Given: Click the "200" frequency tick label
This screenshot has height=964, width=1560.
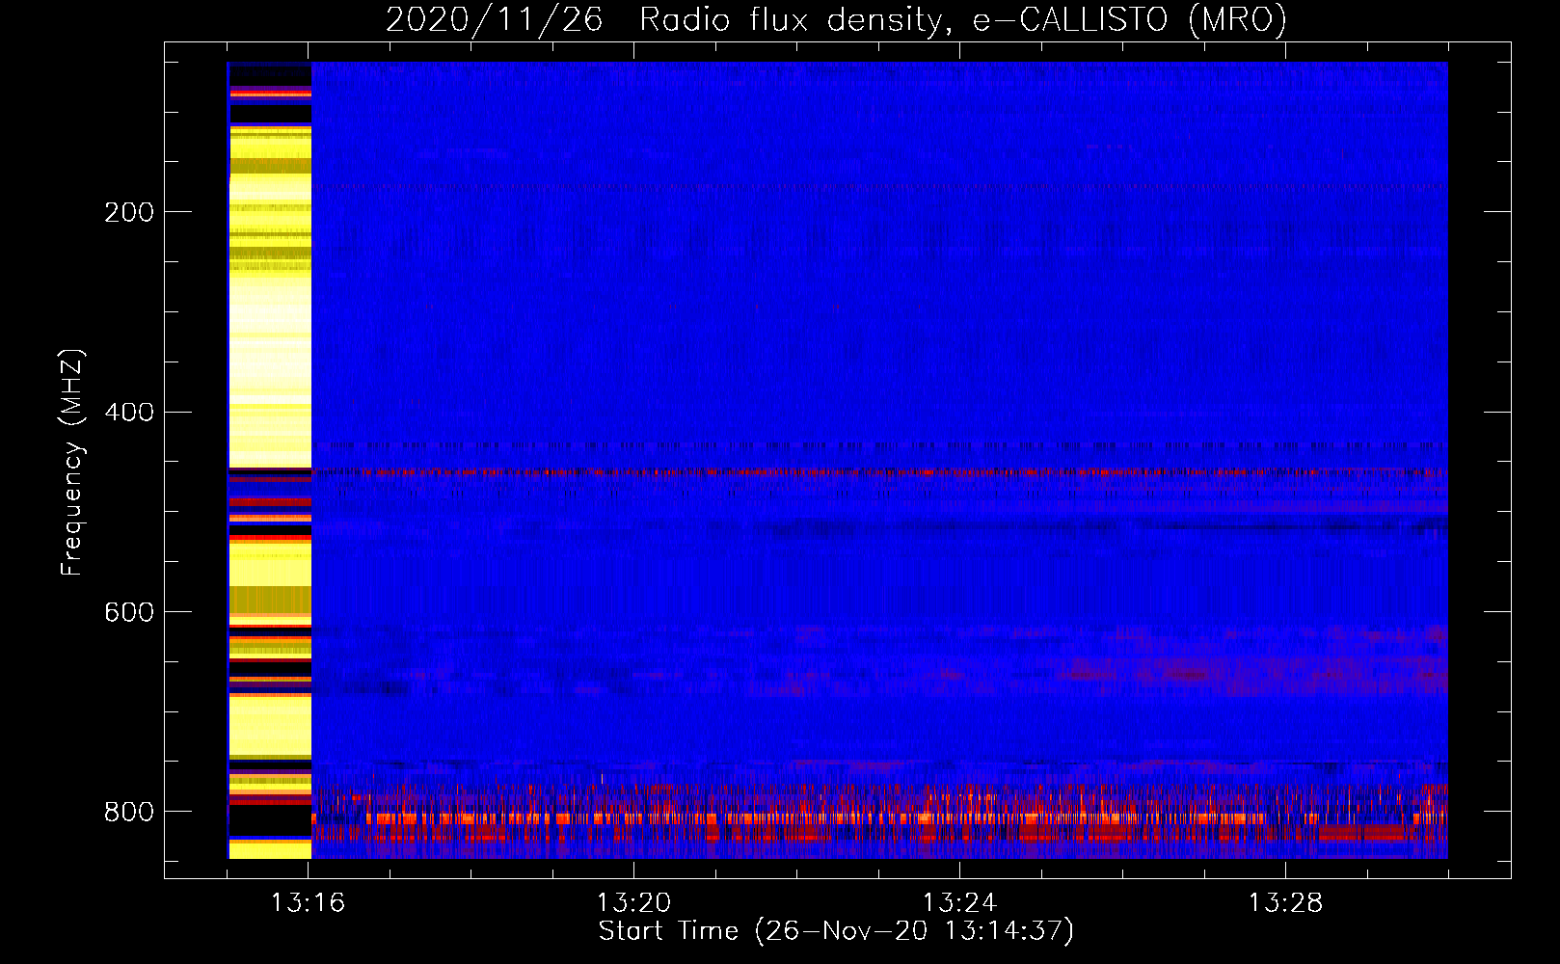Looking at the screenshot, I should 129,212.
